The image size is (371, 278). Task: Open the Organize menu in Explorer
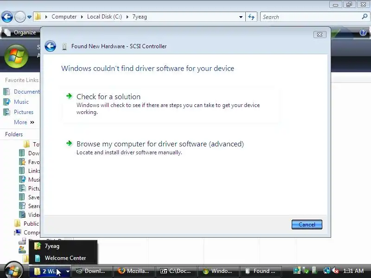pos(21,32)
